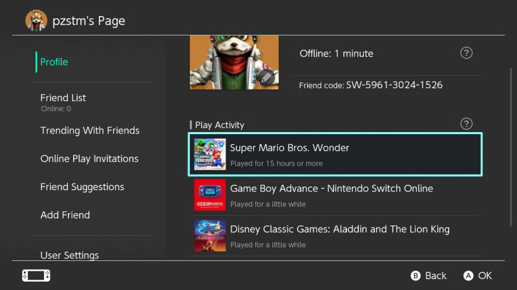This screenshot has width=517, height=290.
Task: Open help icon next to offline status
Action: click(x=466, y=53)
